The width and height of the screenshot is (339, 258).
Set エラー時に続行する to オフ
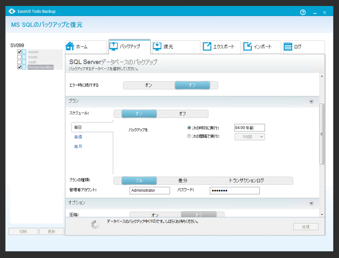pyautogui.click(x=192, y=85)
